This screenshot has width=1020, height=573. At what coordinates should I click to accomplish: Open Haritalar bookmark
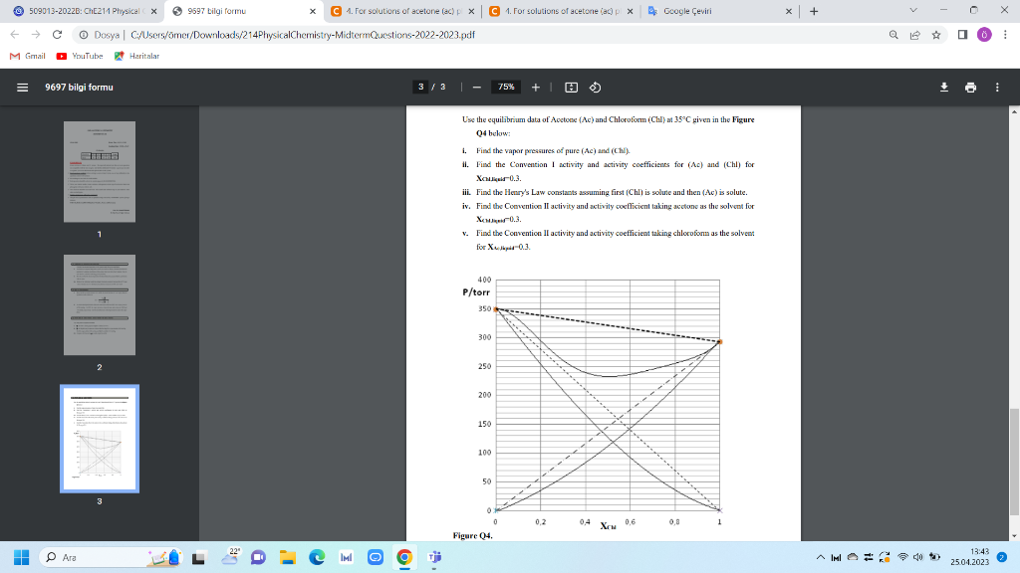136,56
